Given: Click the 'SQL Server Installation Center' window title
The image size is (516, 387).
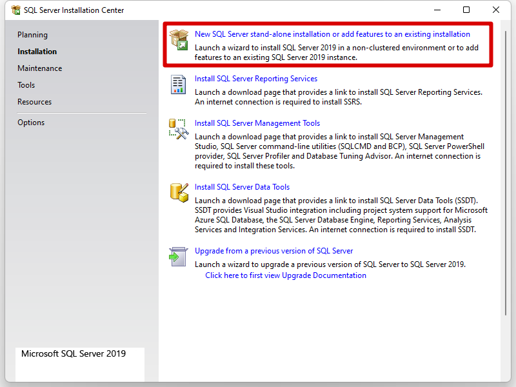Looking at the screenshot, I should [x=74, y=10].
